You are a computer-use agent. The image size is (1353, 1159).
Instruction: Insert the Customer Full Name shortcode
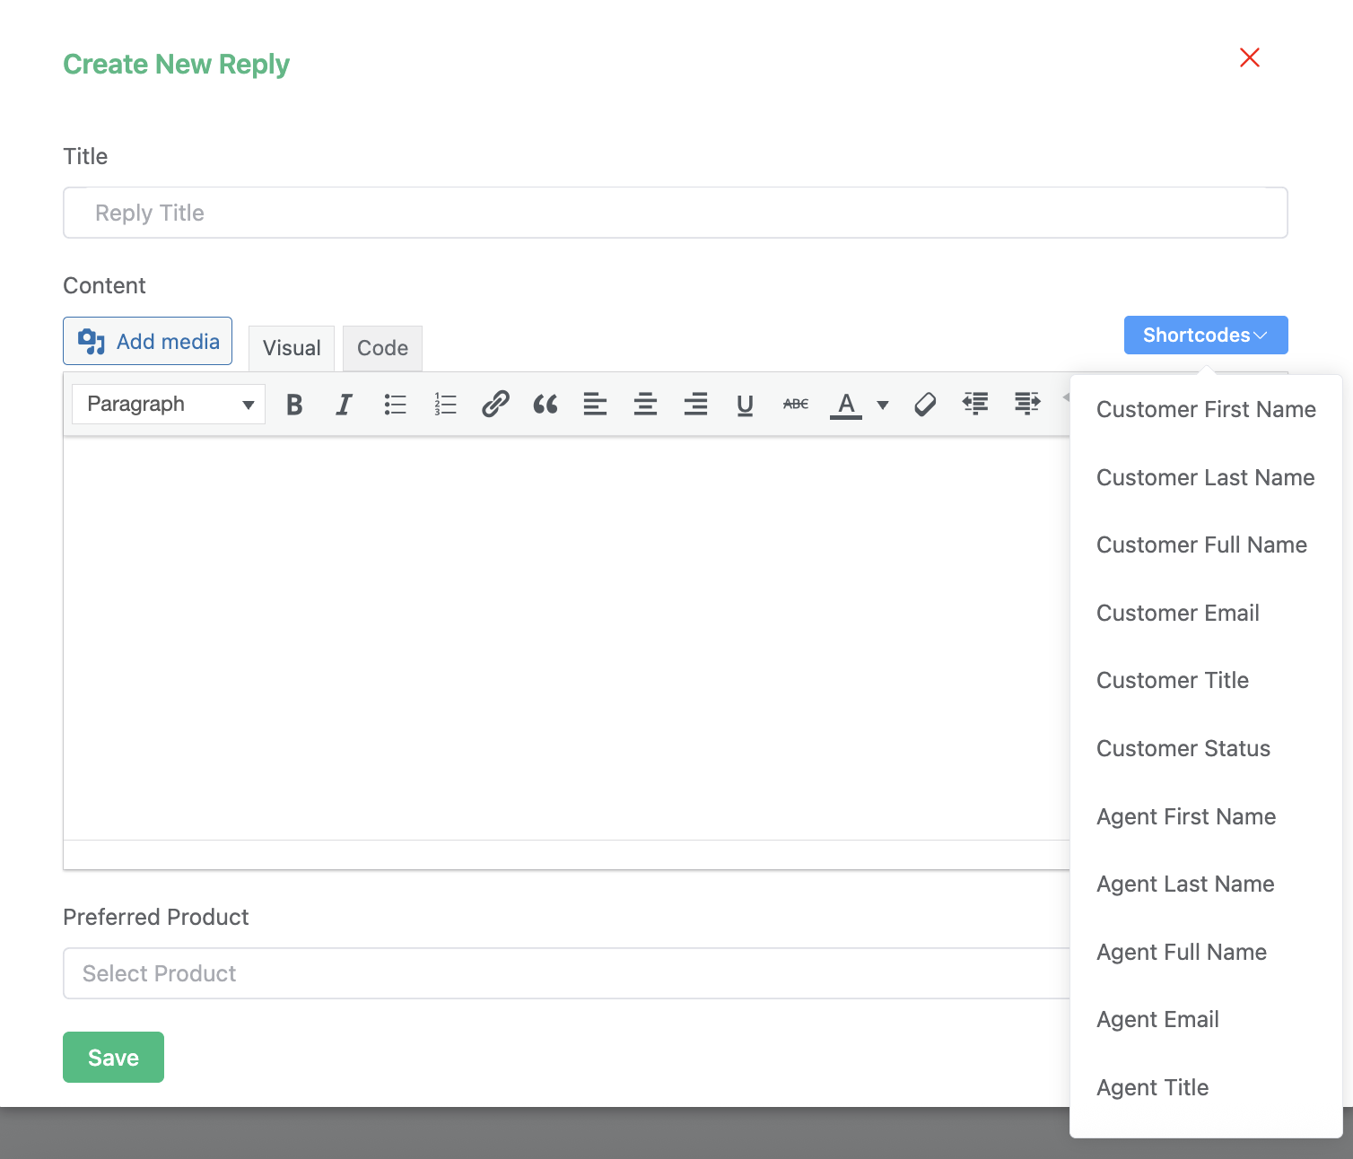click(1201, 545)
